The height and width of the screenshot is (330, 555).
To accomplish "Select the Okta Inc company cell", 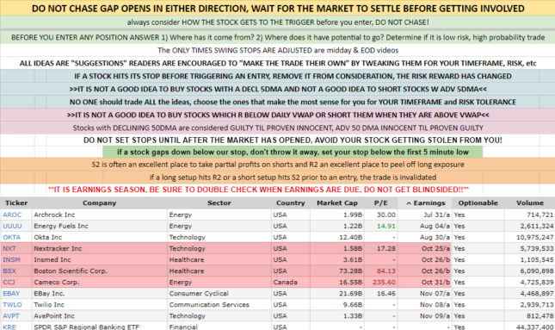I will [100, 238].
